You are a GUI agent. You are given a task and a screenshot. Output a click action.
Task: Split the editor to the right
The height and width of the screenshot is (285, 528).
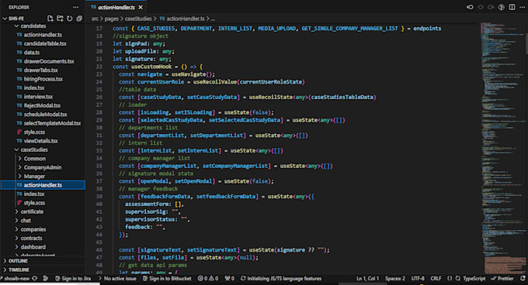(512, 7)
